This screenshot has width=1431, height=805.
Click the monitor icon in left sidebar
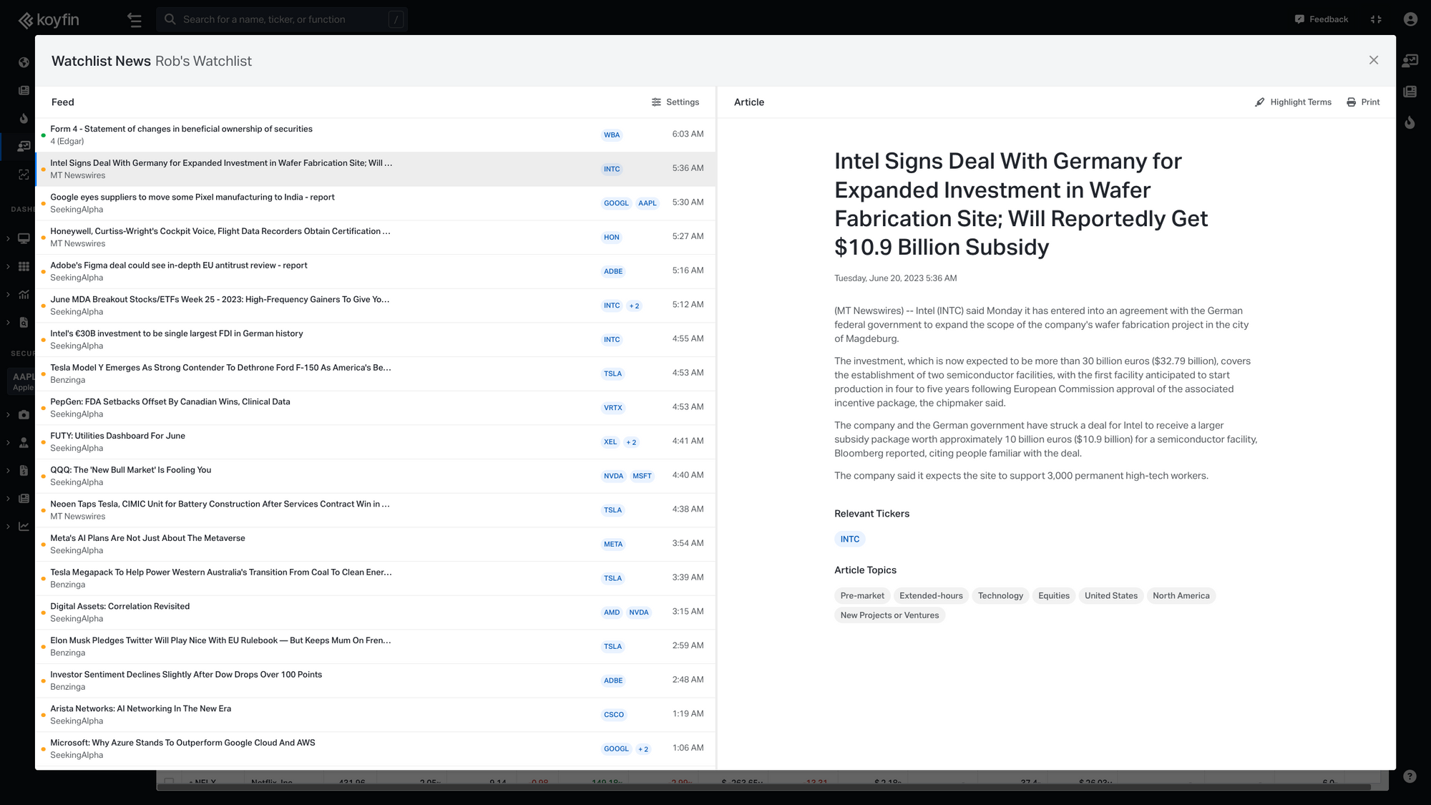click(24, 238)
